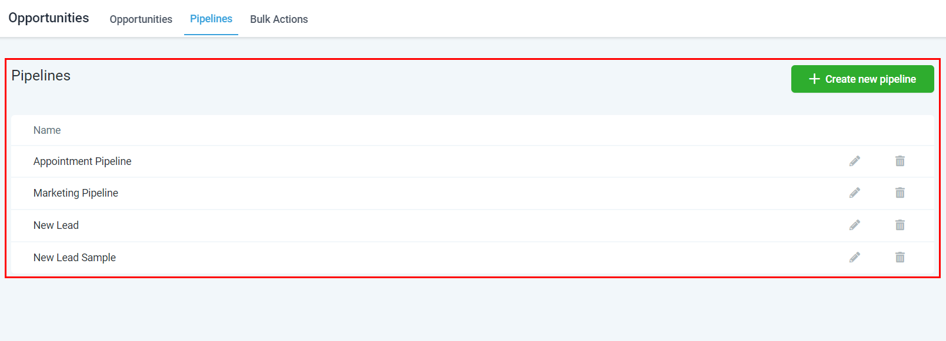Edit the New Lead Sample pipeline
The height and width of the screenshot is (341, 946).
coord(855,257)
